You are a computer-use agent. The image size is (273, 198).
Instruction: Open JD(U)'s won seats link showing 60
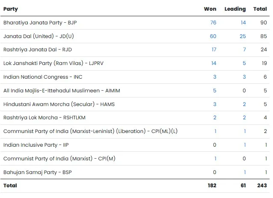[213, 36]
